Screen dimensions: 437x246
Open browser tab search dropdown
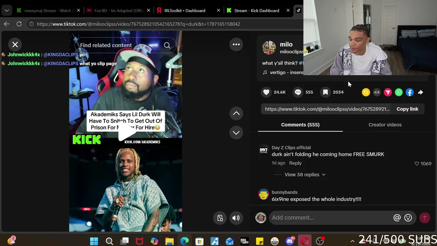click(x=6, y=11)
